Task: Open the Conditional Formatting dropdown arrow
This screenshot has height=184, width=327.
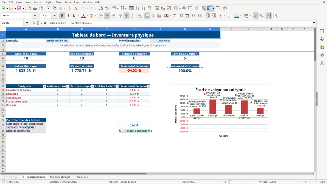Action: coord(250,16)
